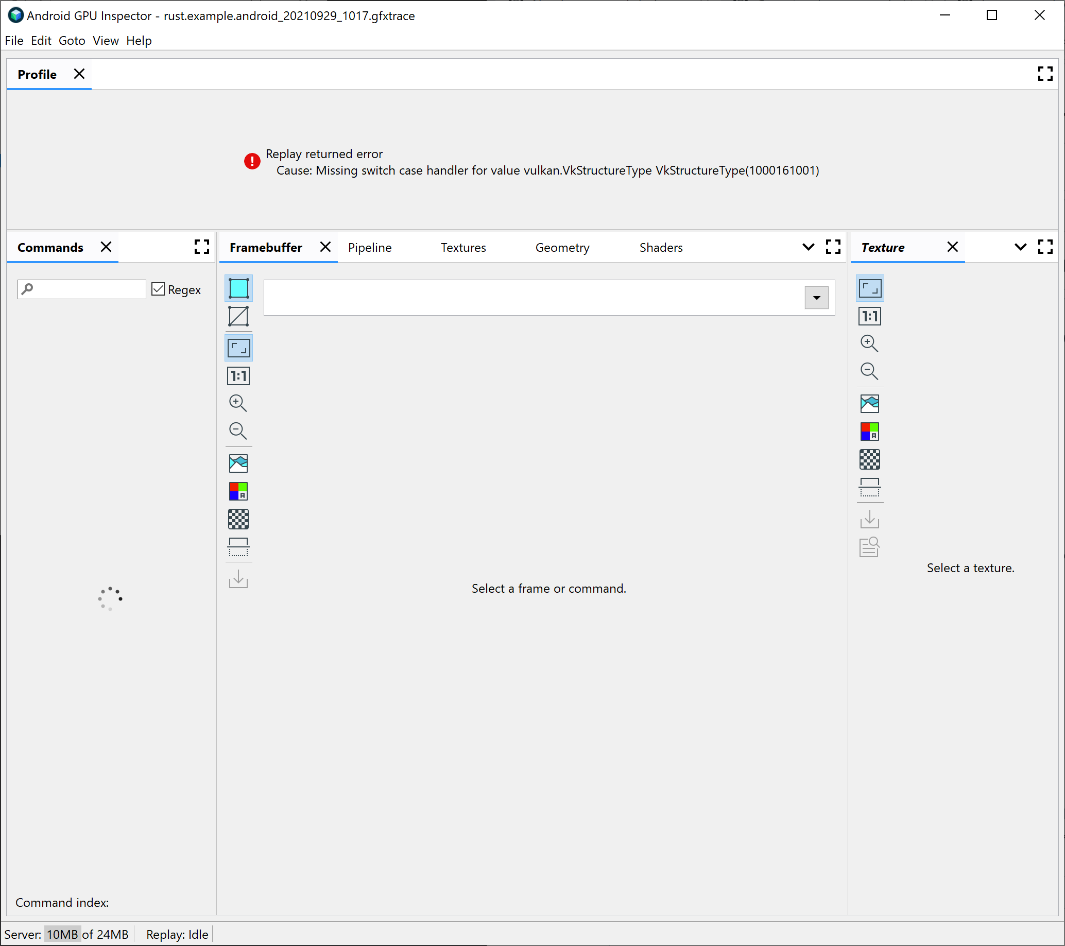Click Framebuffer zoom in magnifier
The image size is (1065, 946).
click(238, 403)
